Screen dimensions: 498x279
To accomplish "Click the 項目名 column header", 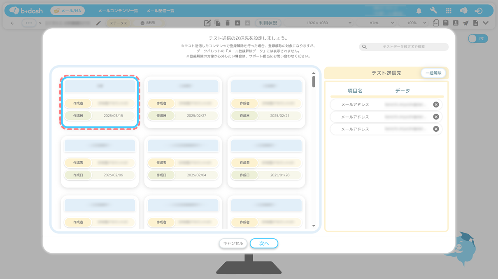I will (x=355, y=91).
